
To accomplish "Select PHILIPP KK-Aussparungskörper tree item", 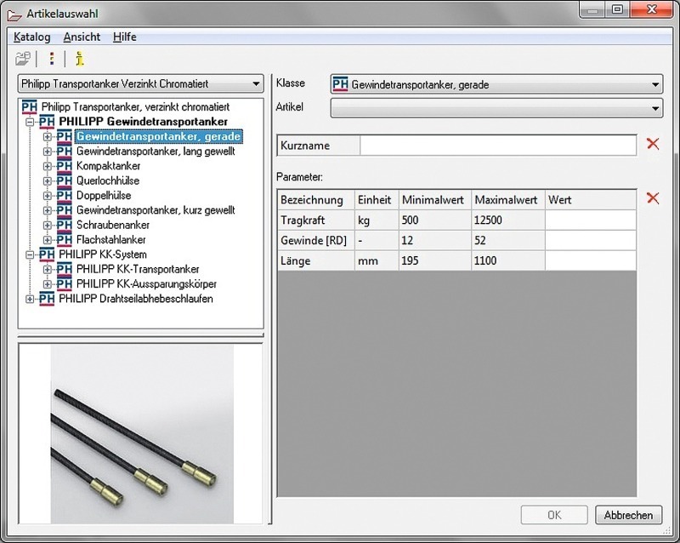I will point(146,284).
